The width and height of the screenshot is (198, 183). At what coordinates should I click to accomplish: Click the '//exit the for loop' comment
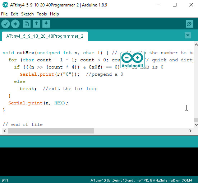(x=70, y=89)
